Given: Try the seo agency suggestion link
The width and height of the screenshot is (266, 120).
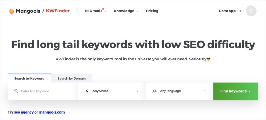Looking at the screenshot, I should (24, 112).
